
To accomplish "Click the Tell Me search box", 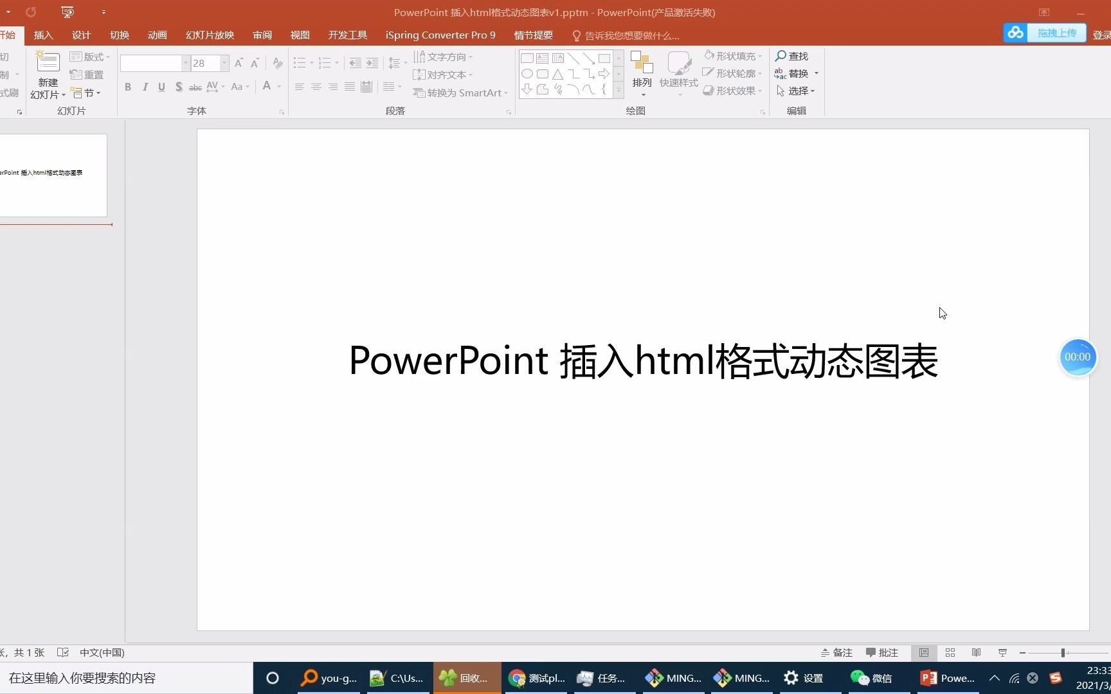I will point(626,35).
